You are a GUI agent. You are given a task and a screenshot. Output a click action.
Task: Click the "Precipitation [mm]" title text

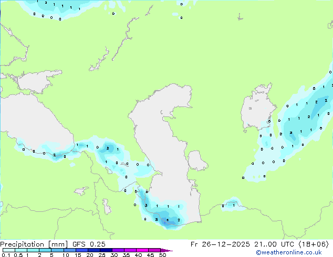coord(34,244)
